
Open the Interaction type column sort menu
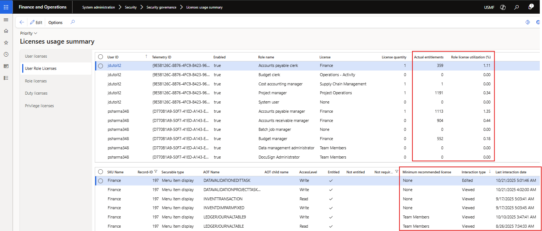tap(474, 172)
